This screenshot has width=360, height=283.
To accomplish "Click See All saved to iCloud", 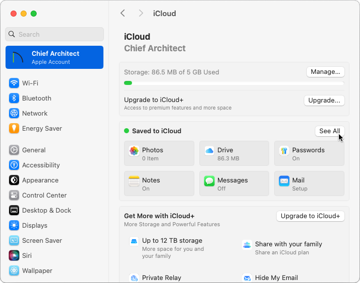I will click(330, 131).
